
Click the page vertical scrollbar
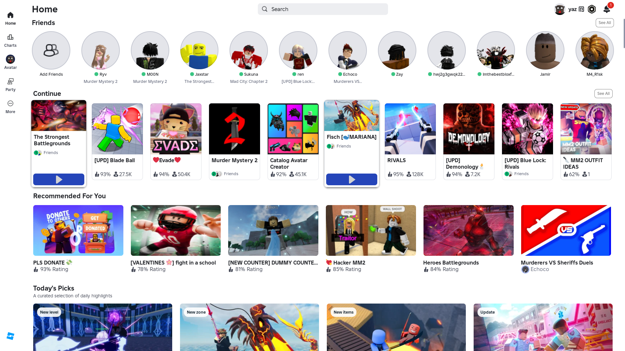pyautogui.click(x=624, y=33)
